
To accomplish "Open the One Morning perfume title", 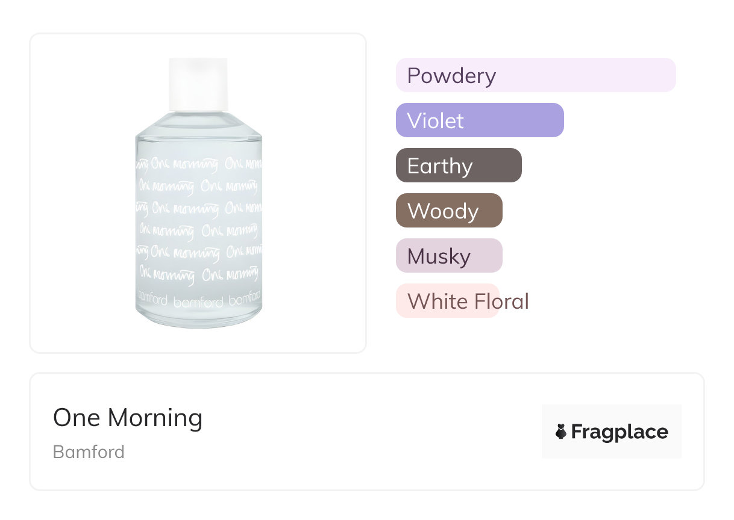I will 128,418.
